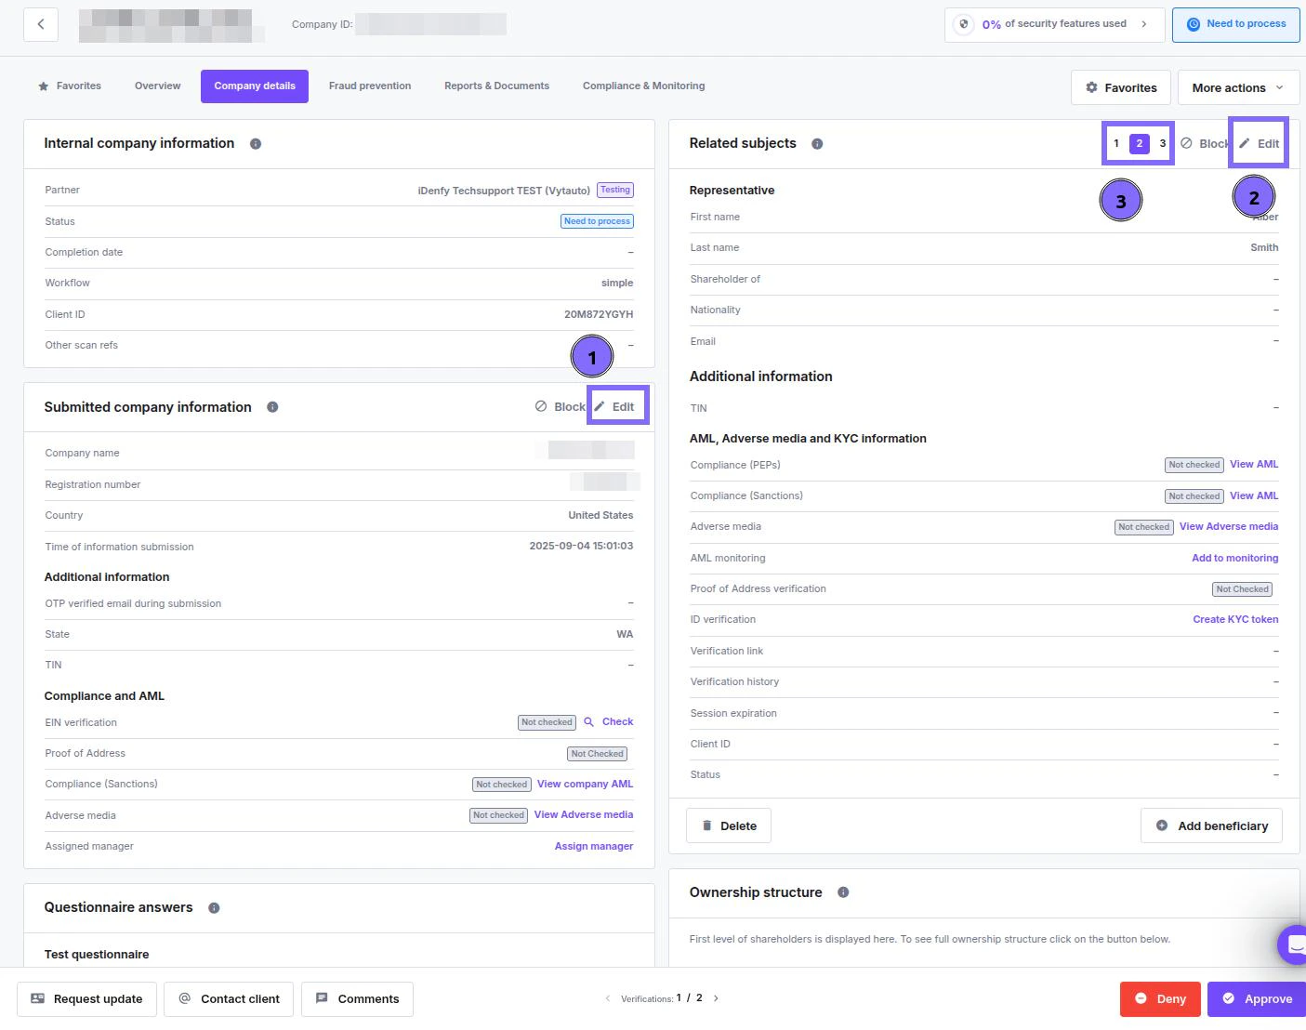The width and height of the screenshot is (1306, 1030).
Task: Deny the company verification
Action: point(1160,999)
